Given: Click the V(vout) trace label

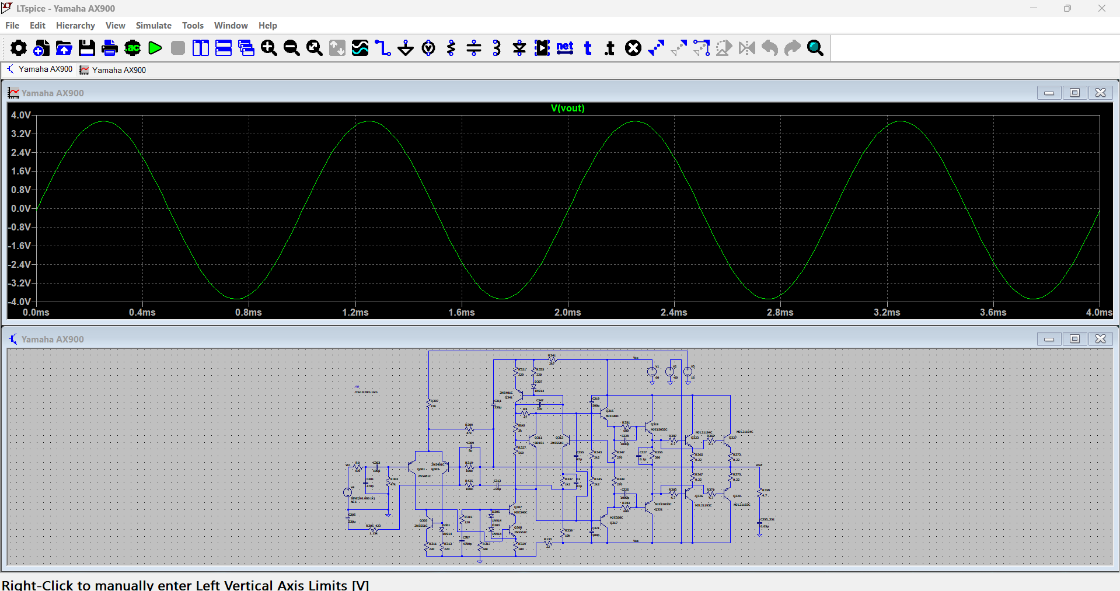Looking at the screenshot, I should [567, 108].
